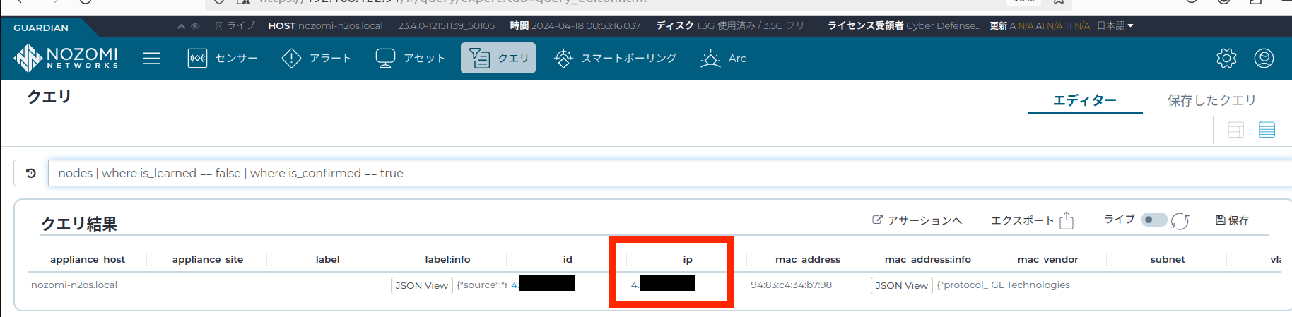The image size is (1292, 317).
Task: Click the query history icon
Action: pyautogui.click(x=31, y=173)
